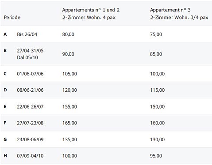Select the 27/07-23/08 date range
Screen dimensions: 212x165
point(30,123)
